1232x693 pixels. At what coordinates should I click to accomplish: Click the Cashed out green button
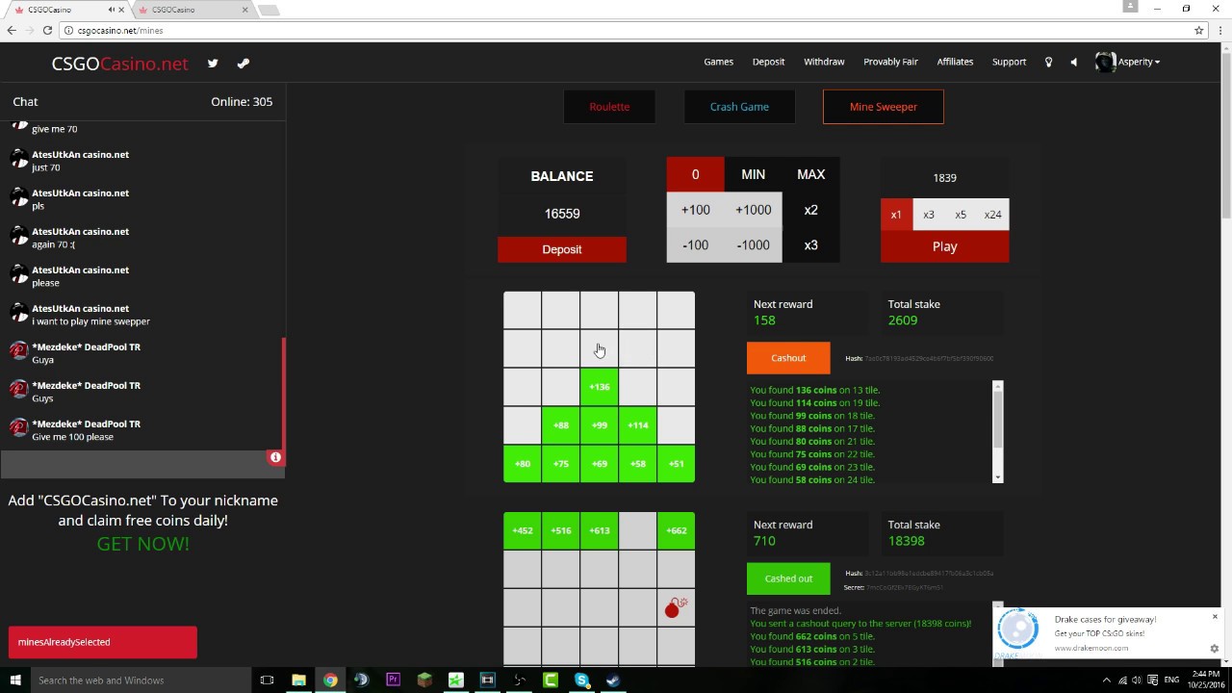click(788, 578)
